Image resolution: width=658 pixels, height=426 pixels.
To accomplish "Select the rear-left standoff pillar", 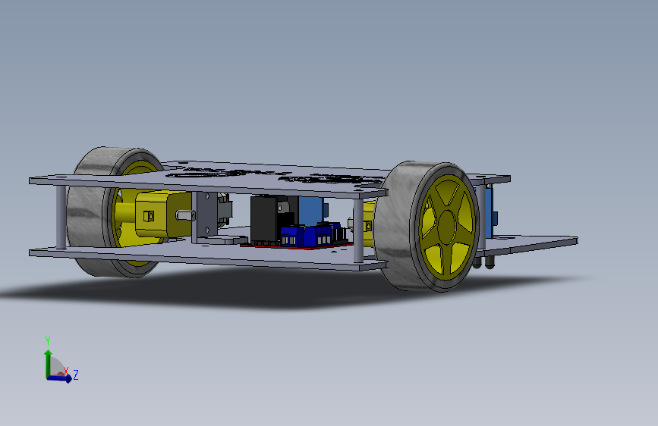I will 61,217.
